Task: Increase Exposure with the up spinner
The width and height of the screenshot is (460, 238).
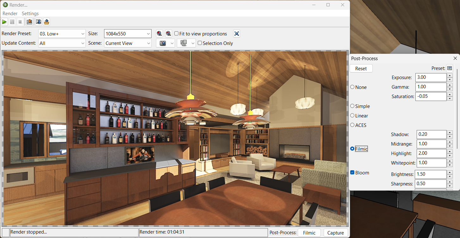Action: click(x=450, y=75)
